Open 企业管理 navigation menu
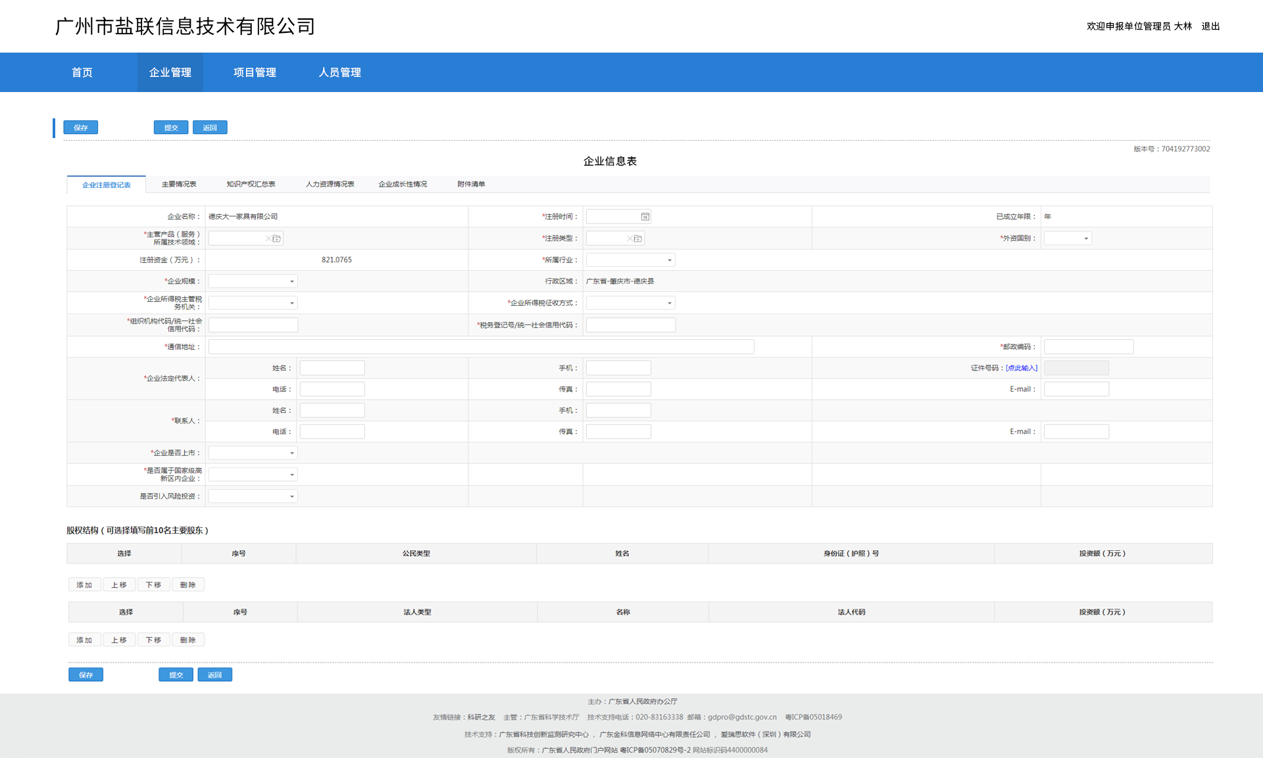This screenshot has height=758, width=1263. (x=170, y=72)
